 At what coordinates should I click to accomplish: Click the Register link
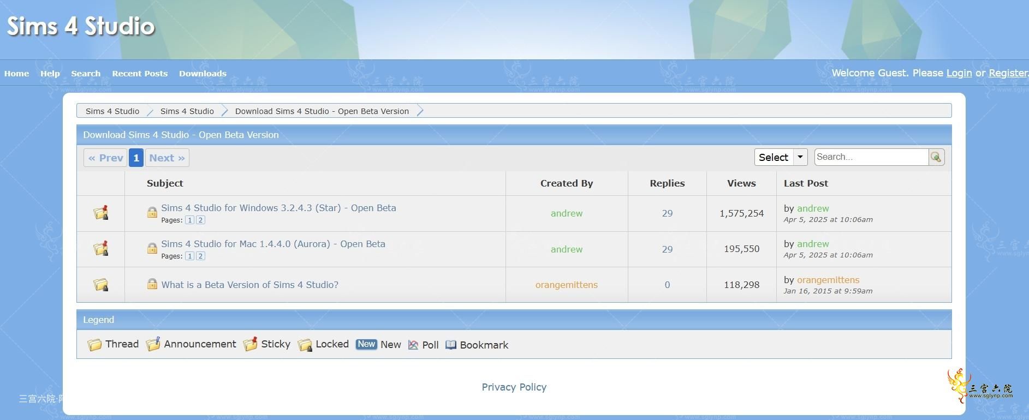tap(1008, 73)
